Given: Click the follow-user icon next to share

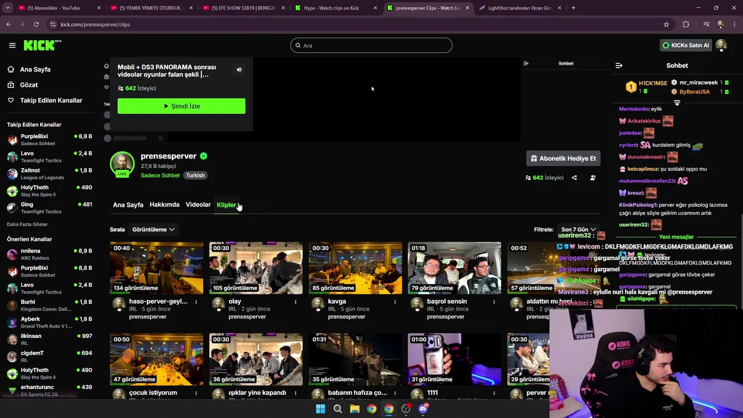Looking at the screenshot, I should pos(593,178).
